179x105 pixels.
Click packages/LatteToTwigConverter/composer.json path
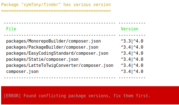60,65
